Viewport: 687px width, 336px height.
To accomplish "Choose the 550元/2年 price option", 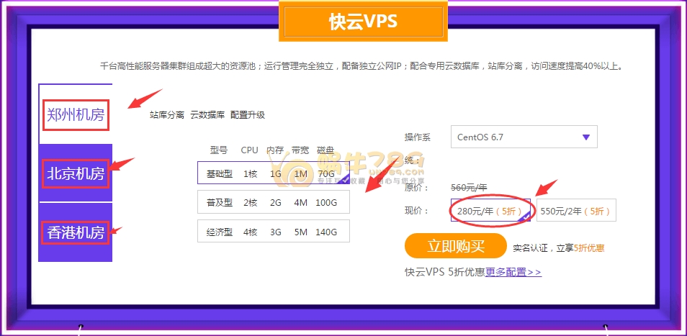I will tap(575, 211).
